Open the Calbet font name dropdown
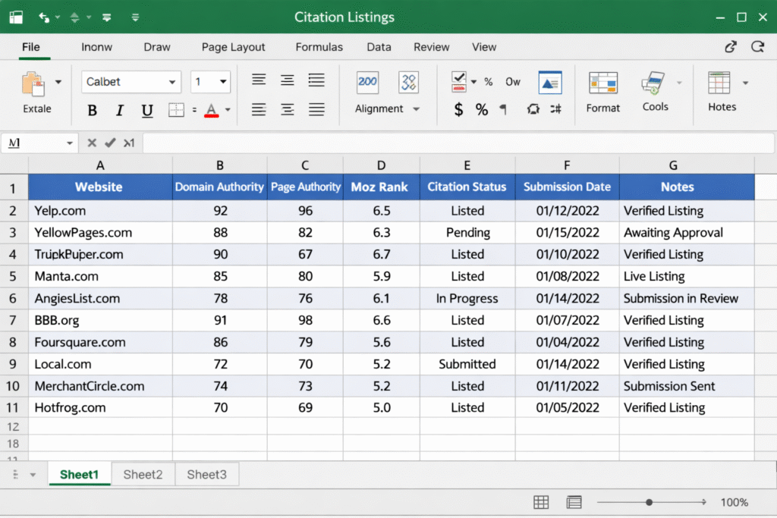The image size is (777, 518). click(x=173, y=82)
